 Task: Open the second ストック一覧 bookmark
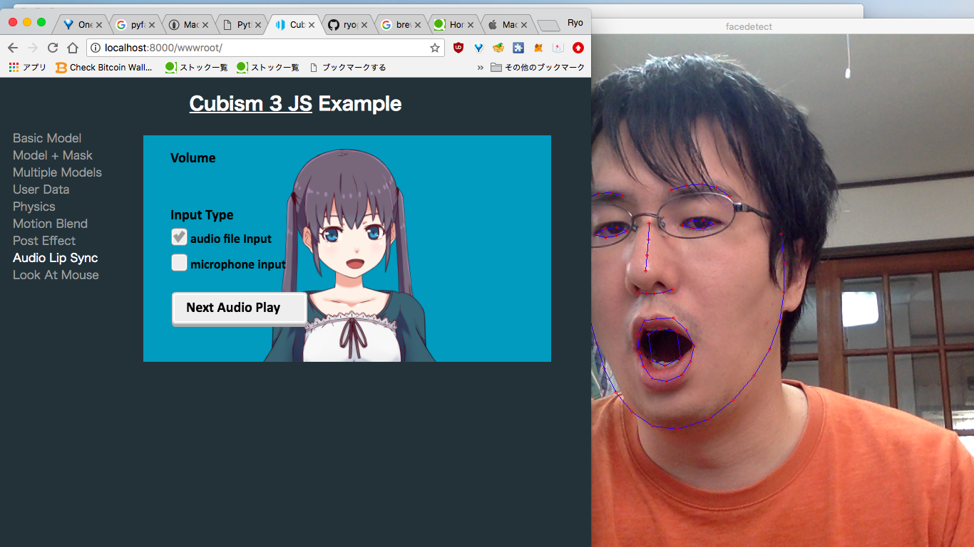268,68
